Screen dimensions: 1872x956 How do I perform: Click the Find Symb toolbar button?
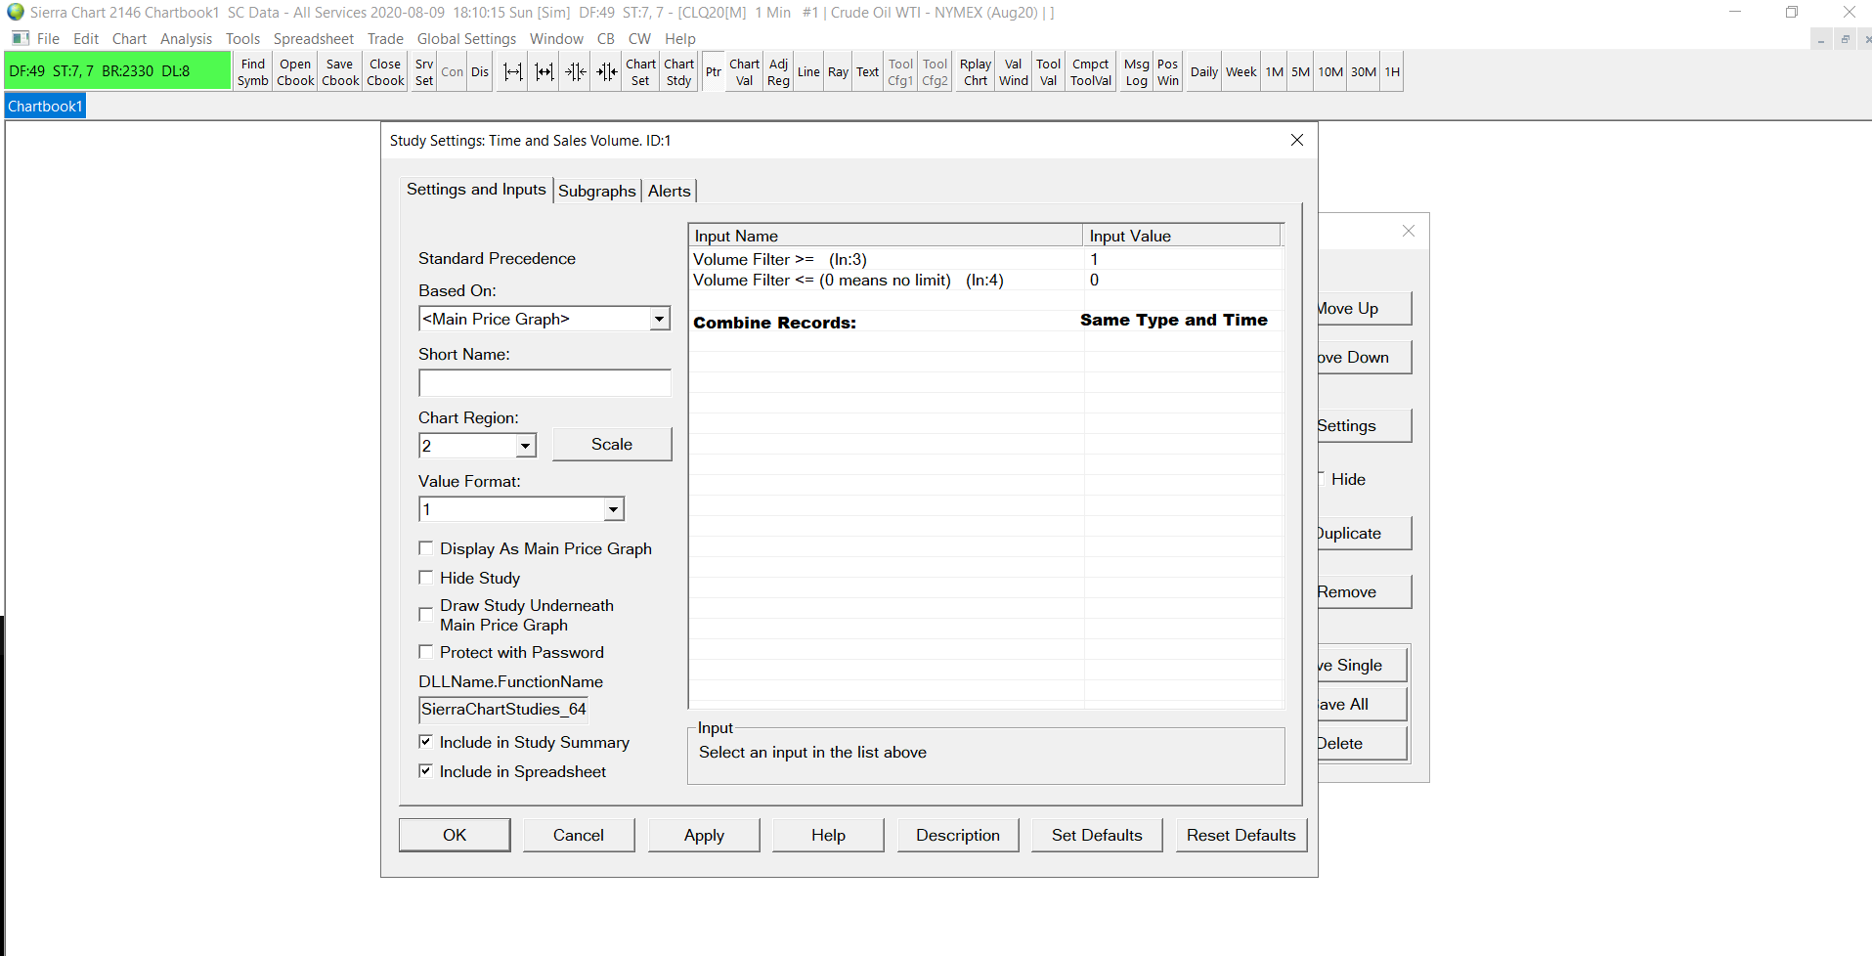[x=252, y=72]
